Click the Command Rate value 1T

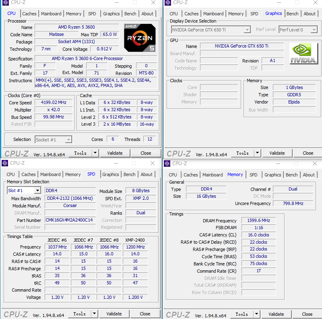[258, 271]
